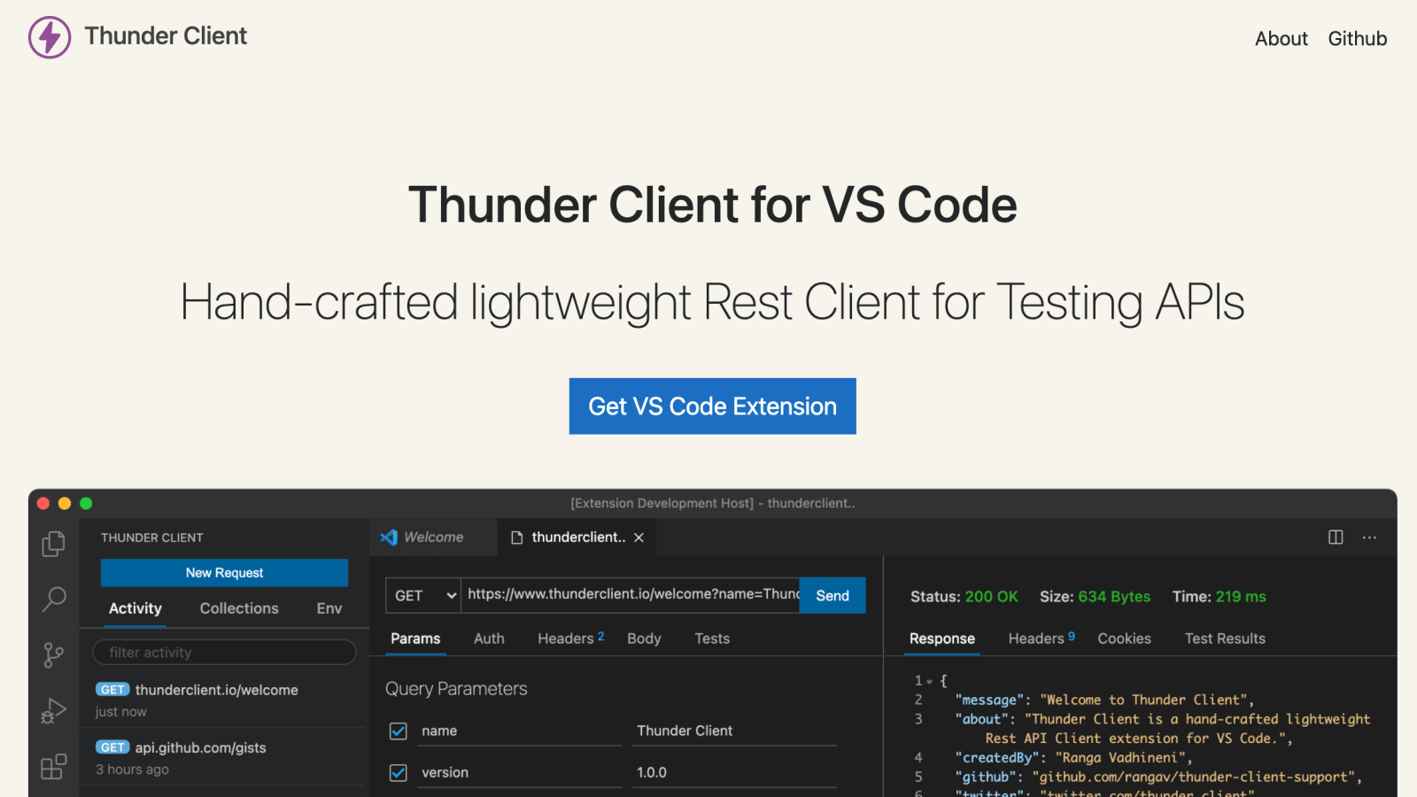Open the Response tab
Screen dimensions: 1417x797
[942, 638]
